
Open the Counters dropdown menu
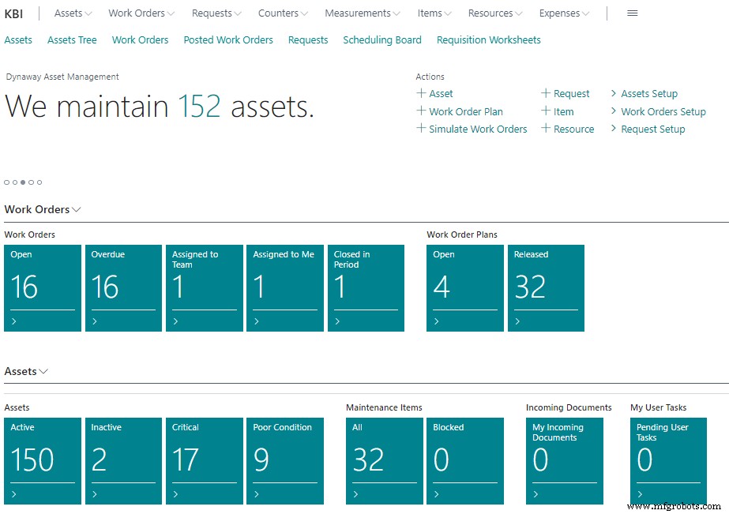coord(281,13)
